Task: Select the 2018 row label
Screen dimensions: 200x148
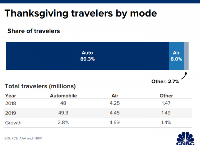Action: pyautogui.click(x=11, y=103)
